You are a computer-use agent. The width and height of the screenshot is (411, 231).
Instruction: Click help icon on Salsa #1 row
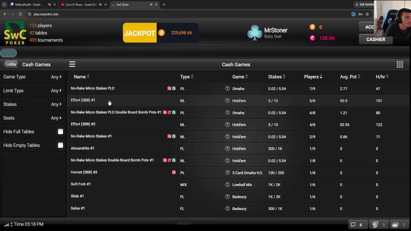[227, 209]
